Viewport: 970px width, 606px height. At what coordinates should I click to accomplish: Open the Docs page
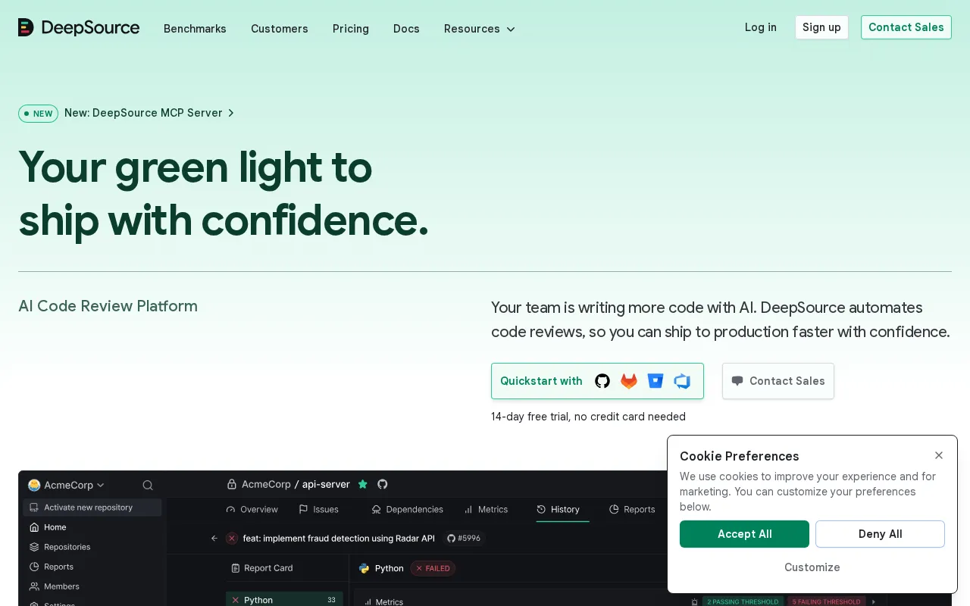(406, 29)
